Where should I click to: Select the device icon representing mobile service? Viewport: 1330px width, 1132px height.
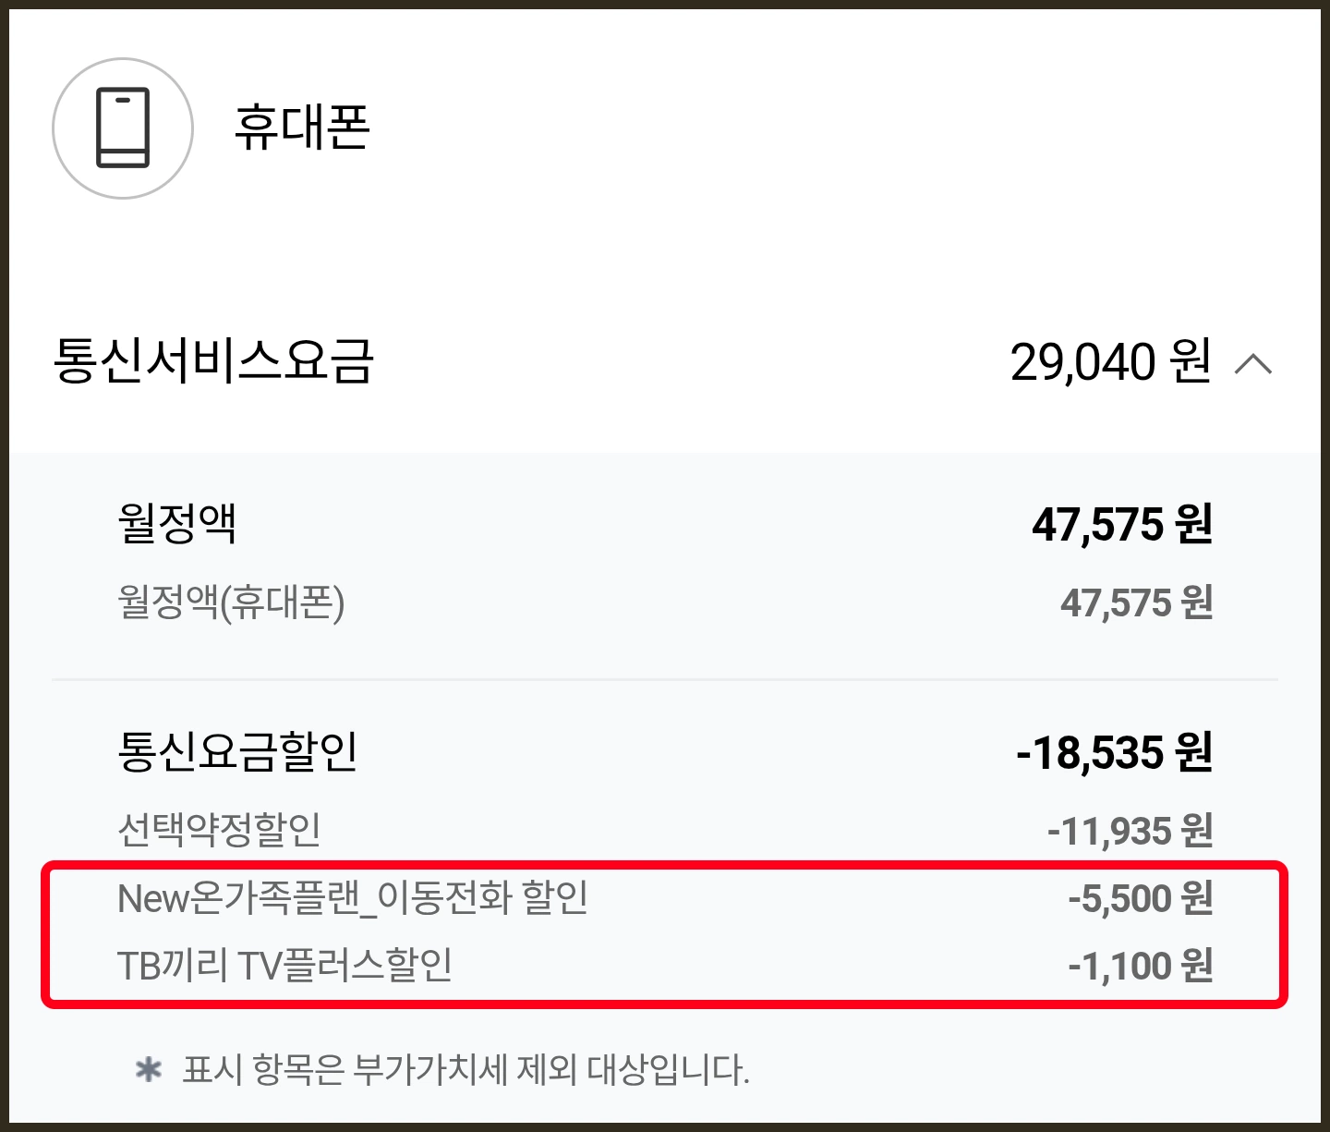click(123, 128)
